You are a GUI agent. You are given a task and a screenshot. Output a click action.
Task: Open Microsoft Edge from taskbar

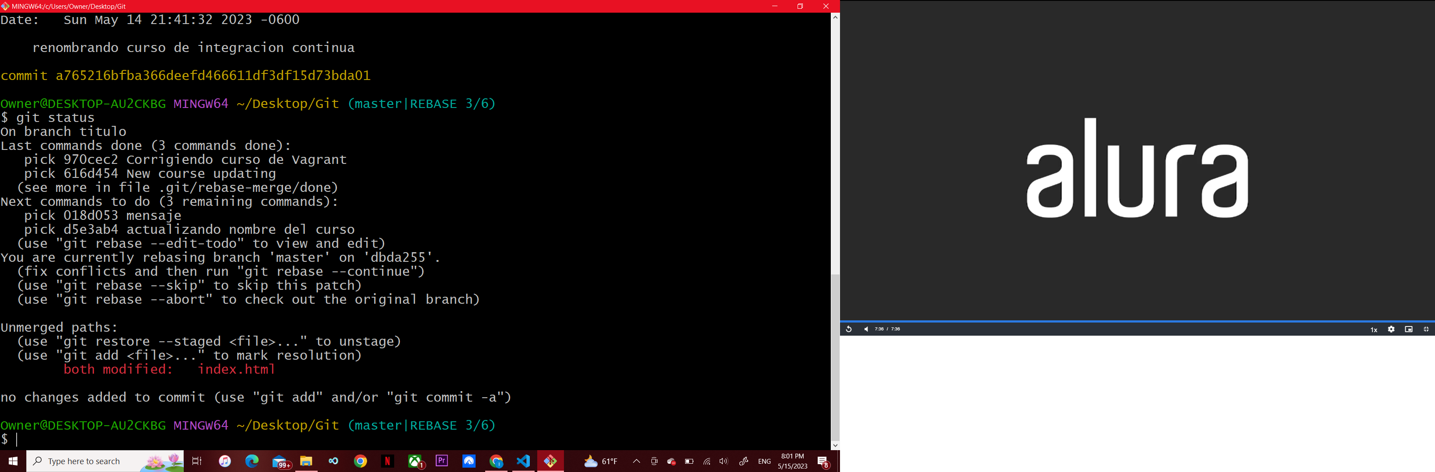point(252,461)
